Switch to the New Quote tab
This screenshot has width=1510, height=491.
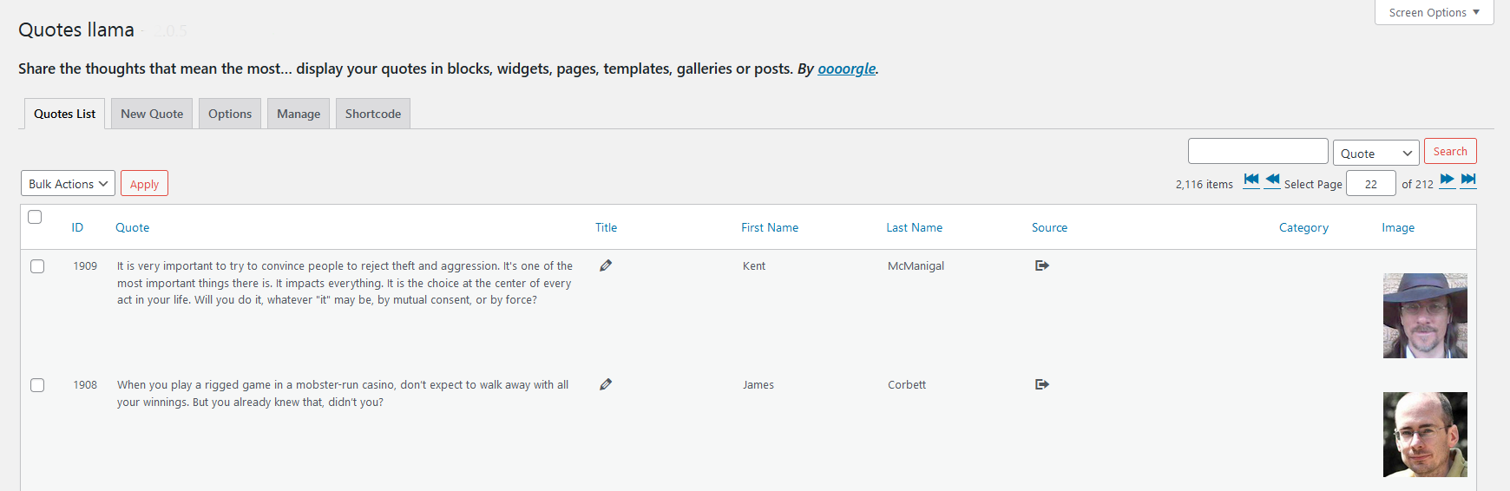click(x=152, y=114)
